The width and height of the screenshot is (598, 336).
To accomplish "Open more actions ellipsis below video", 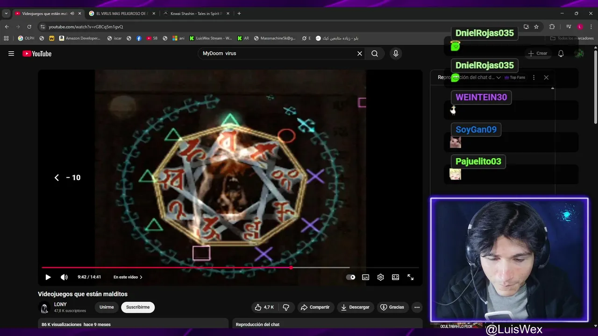I will tap(417, 307).
